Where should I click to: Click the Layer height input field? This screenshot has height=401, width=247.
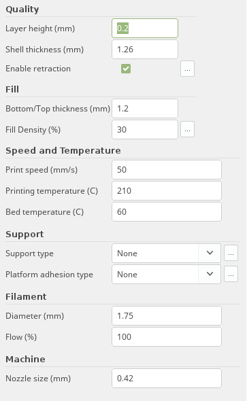[145, 28]
